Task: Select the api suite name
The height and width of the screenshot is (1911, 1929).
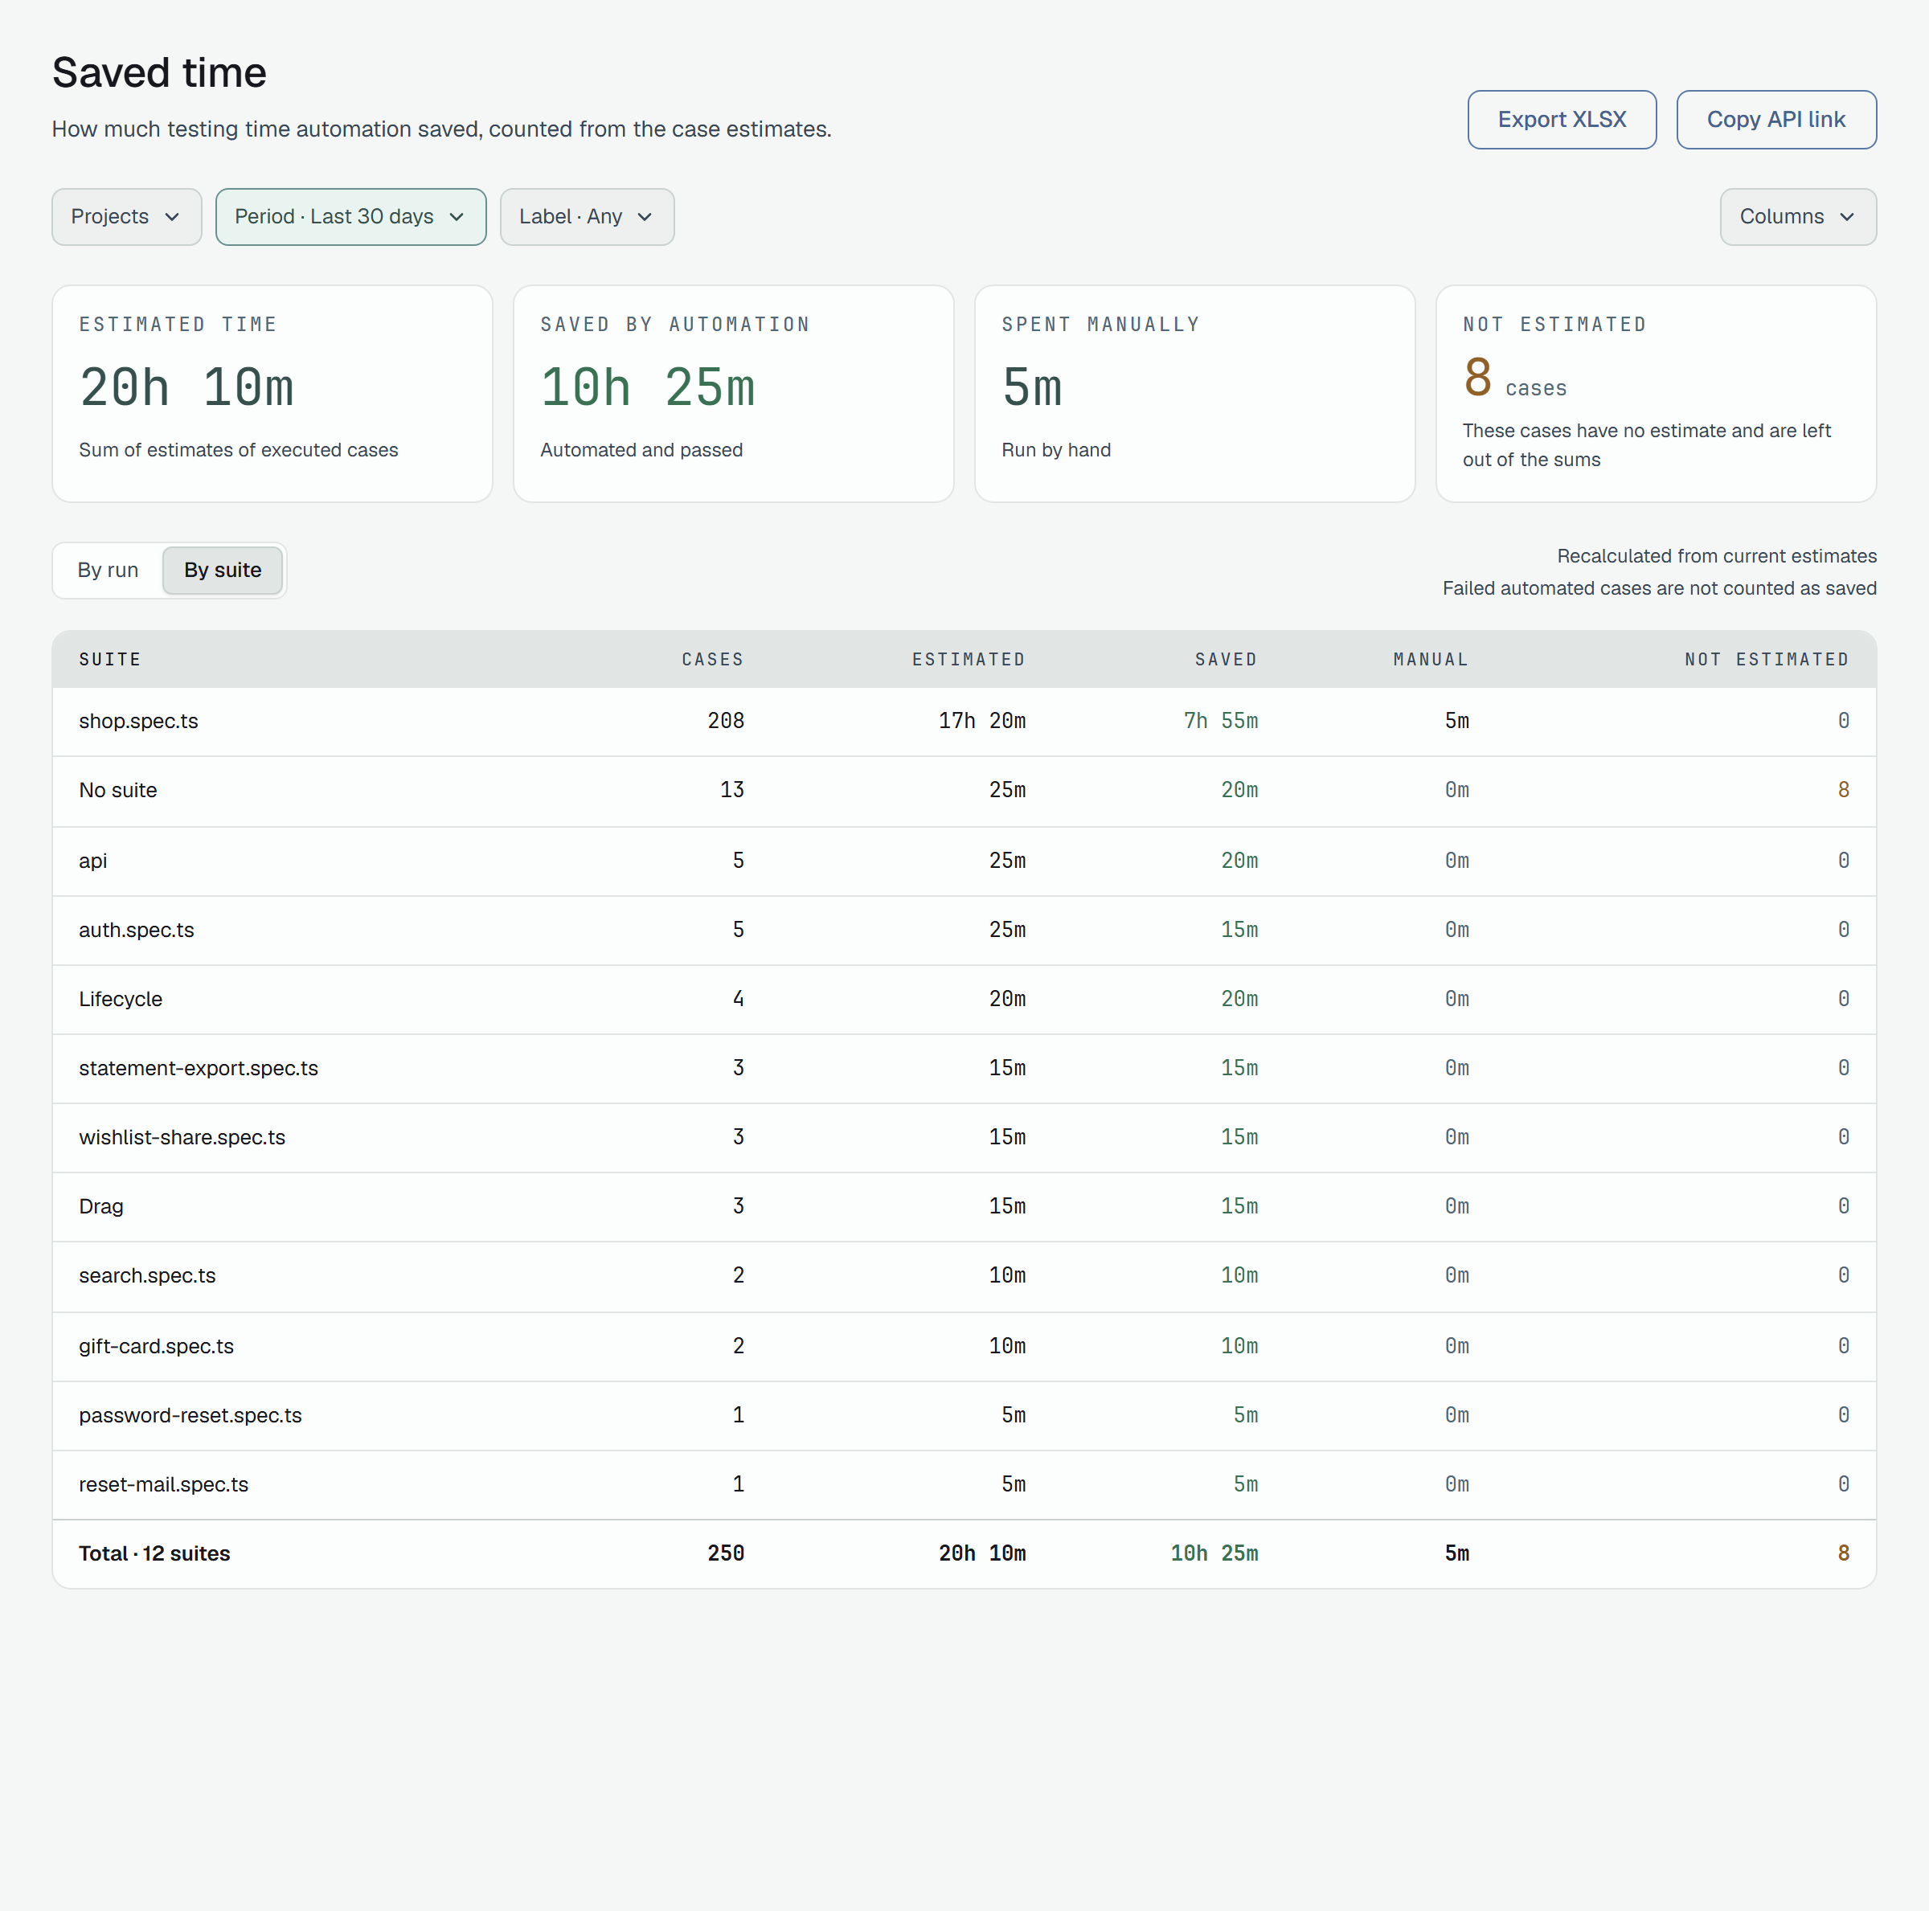Action: (93, 861)
